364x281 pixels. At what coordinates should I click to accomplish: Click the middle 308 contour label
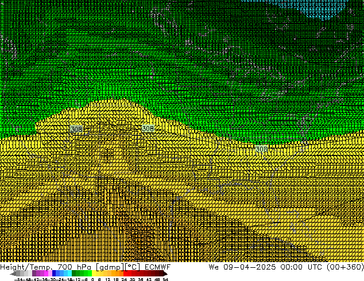coord(148,128)
